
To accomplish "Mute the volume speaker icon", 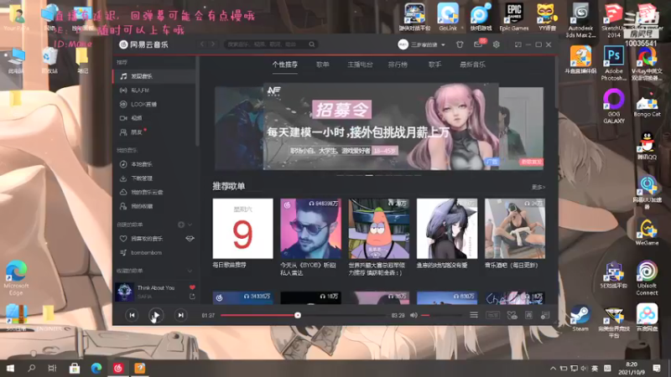I will (414, 316).
